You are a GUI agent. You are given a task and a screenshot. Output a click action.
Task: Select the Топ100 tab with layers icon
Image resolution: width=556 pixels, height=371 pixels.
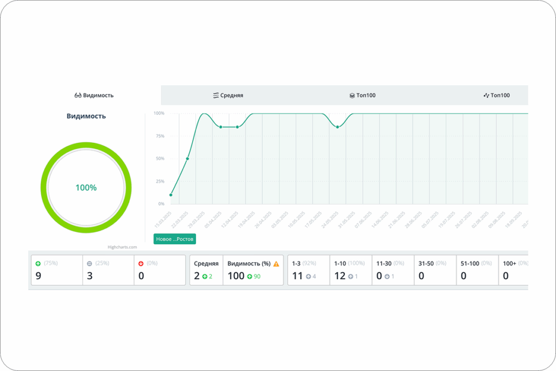coord(362,95)
